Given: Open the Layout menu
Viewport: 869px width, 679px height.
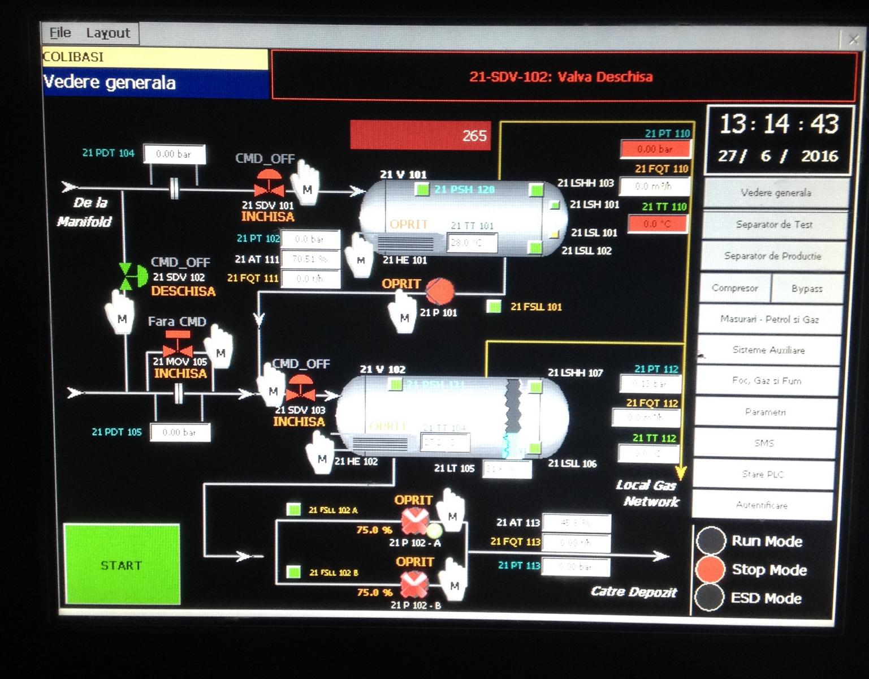Looking at the screenshot, I should (x=108, y=33).
